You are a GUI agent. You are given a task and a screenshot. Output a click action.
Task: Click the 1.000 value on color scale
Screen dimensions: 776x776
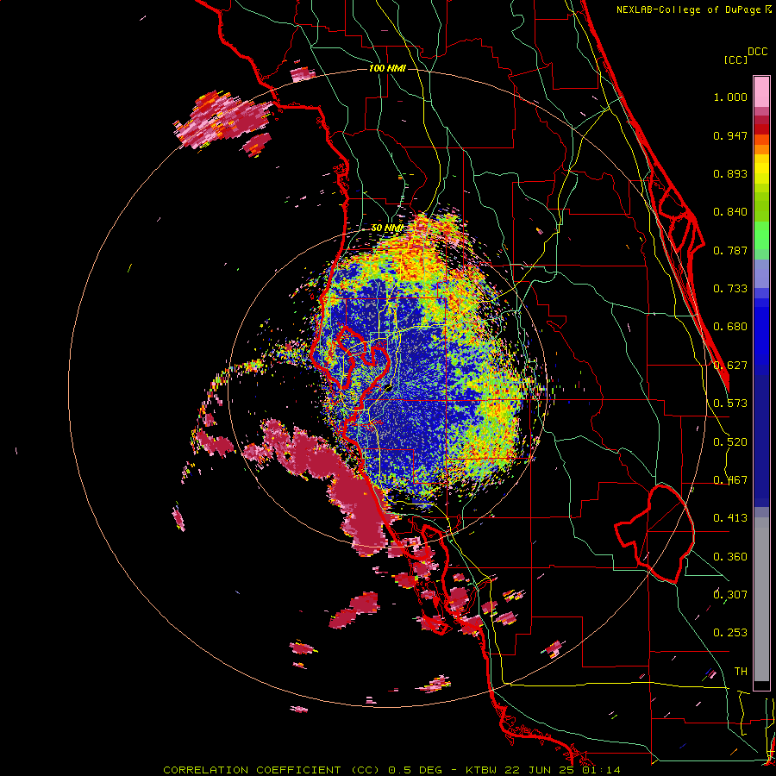point(730,97)
